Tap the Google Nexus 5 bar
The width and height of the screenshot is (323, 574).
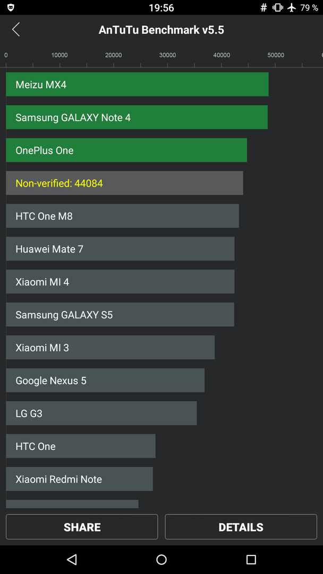click(105, 381)
